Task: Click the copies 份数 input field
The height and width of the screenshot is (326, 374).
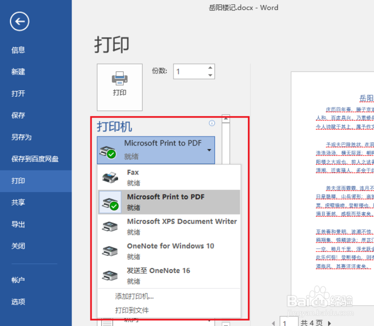Action: pos(190,71)
